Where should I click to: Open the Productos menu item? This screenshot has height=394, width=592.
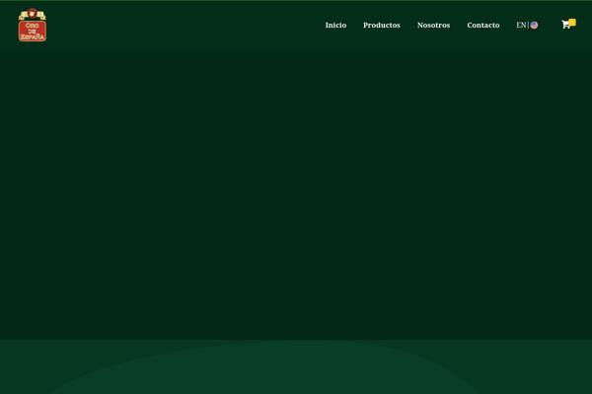(381, 26)
